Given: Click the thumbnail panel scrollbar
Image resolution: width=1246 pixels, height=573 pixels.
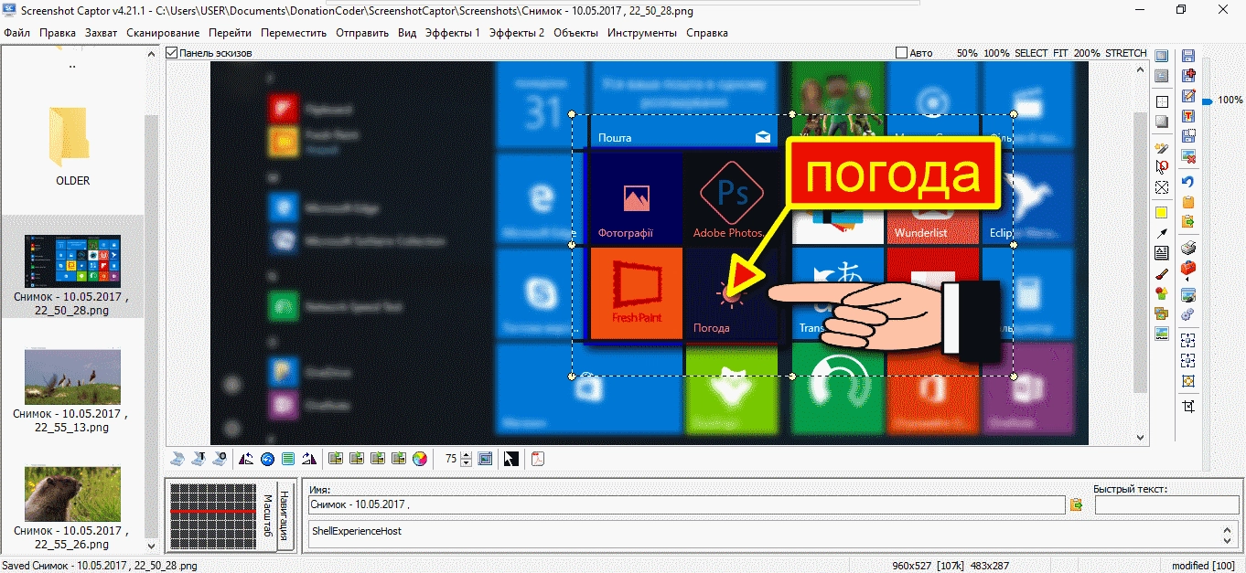Looking at the screenshot, I should tap(151, 302).
